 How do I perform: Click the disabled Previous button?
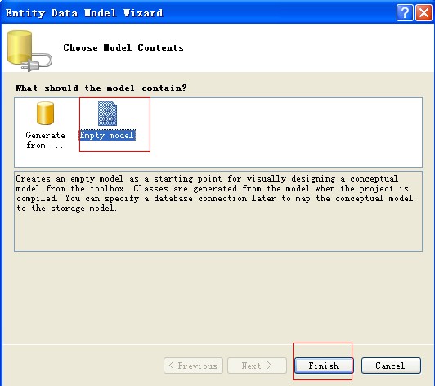(x=193, y=366)
